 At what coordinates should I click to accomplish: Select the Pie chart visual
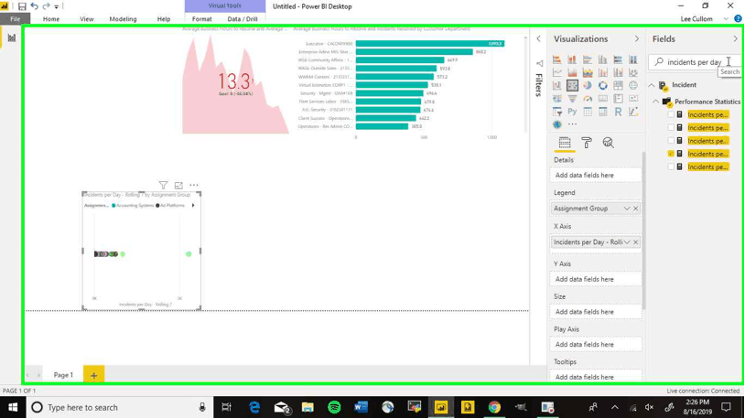click(588, 85)
